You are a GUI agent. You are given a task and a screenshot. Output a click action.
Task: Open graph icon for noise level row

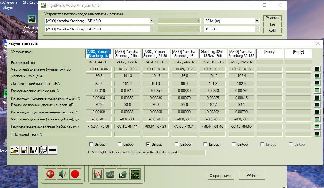[x=317, y=76]
